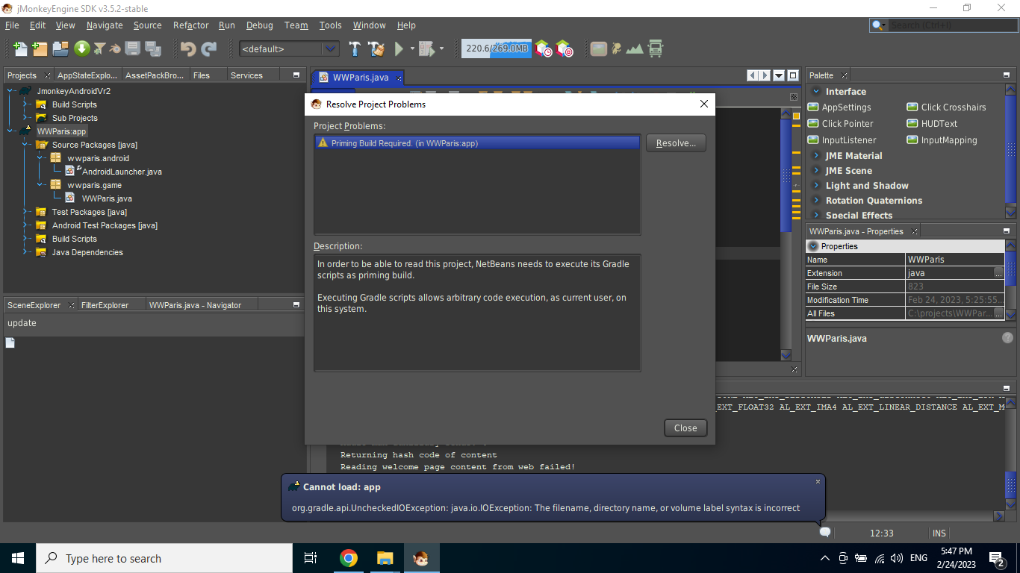The image size is (1020, 573).
Task: Click the vehicle bus toolbar icon
Action: pos(656,49)
